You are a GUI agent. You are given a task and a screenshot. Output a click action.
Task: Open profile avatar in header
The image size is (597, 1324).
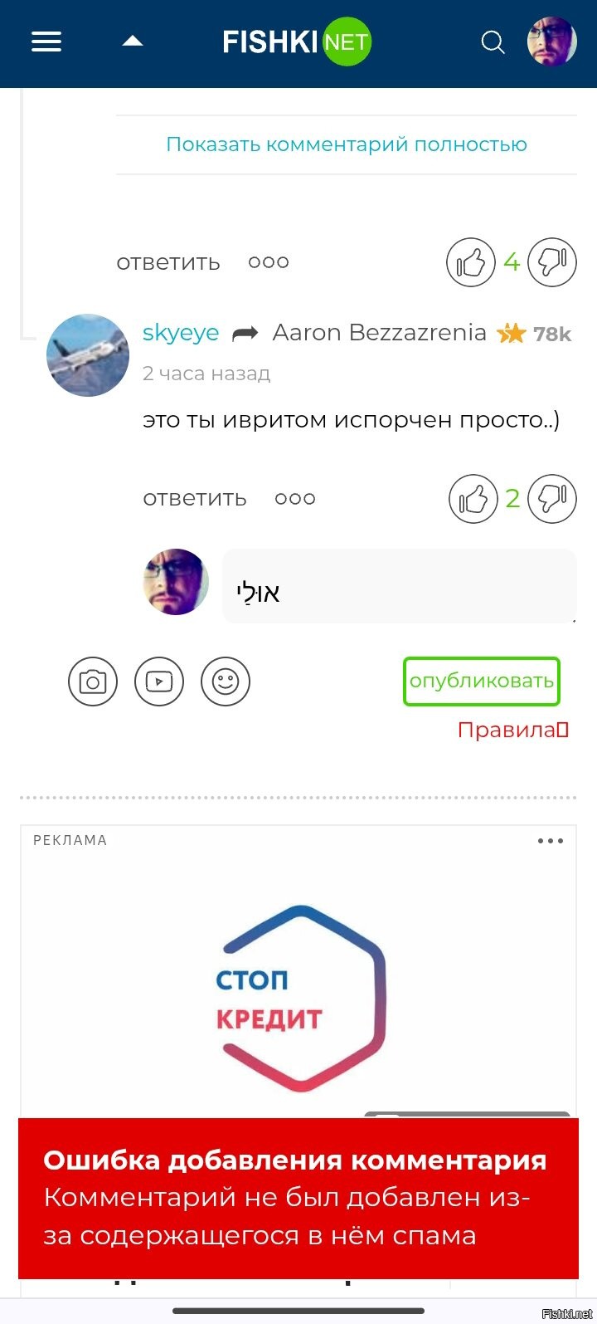click(552, 42)
